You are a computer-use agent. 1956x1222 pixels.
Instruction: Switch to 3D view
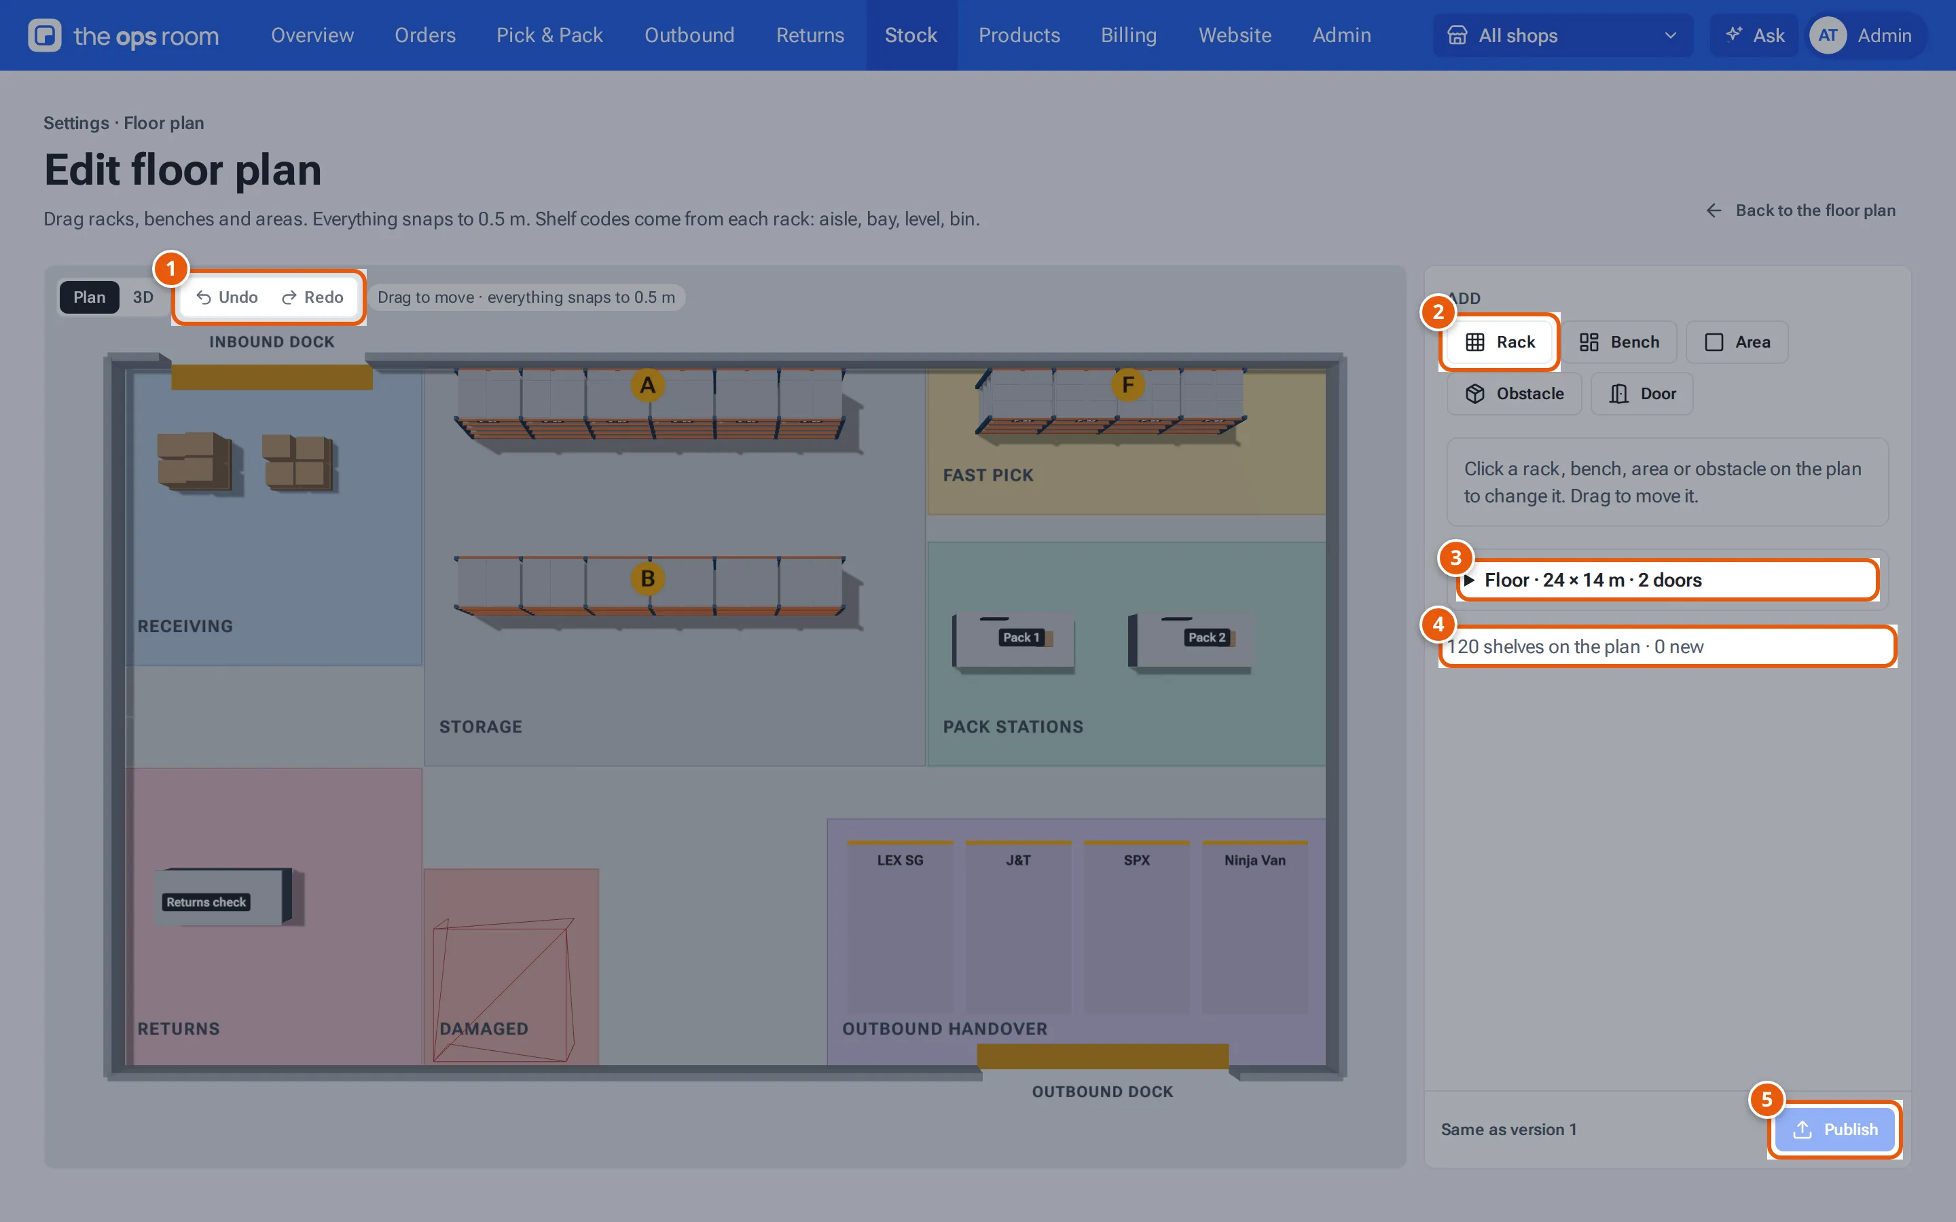point(143,297)
